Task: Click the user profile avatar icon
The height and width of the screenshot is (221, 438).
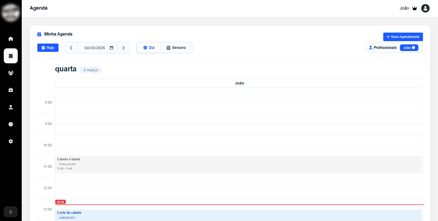Action: coord(425,8)
